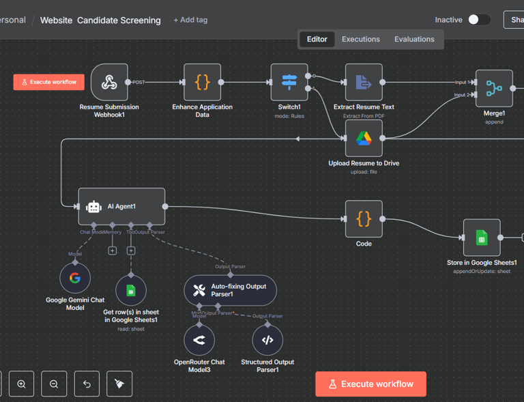Click the 'appendOrUpdate: sheet' subtitle
Viewport: 524px width, 402px height.
pyautogui.click(x=482, y=272)
